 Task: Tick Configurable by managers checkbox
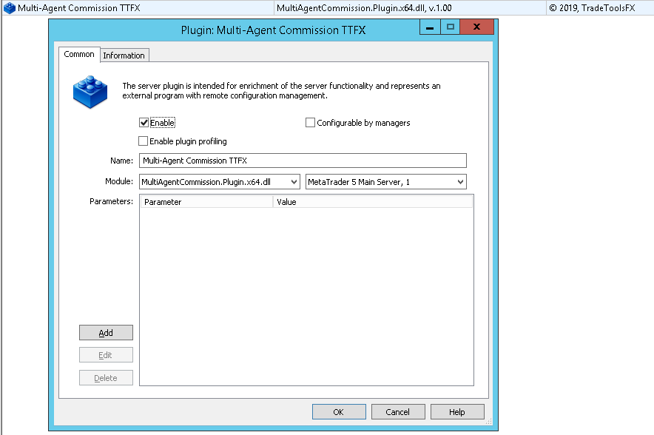310,123
